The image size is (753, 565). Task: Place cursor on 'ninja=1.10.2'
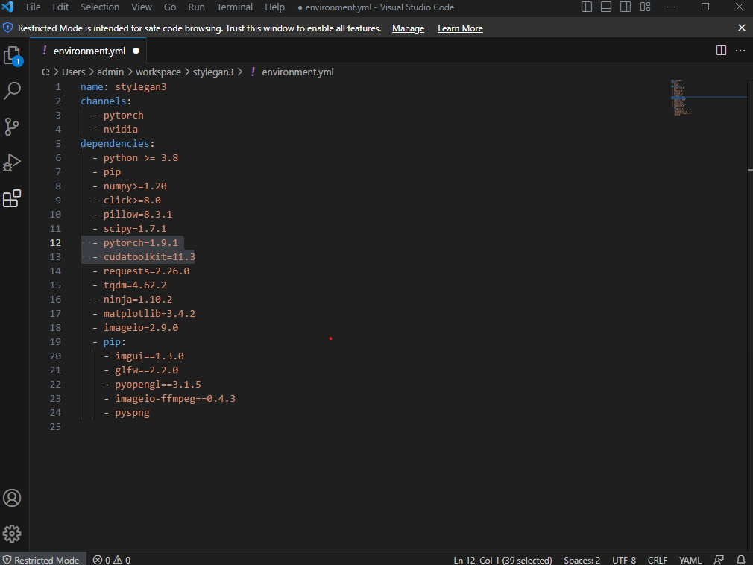click(138, 300)
